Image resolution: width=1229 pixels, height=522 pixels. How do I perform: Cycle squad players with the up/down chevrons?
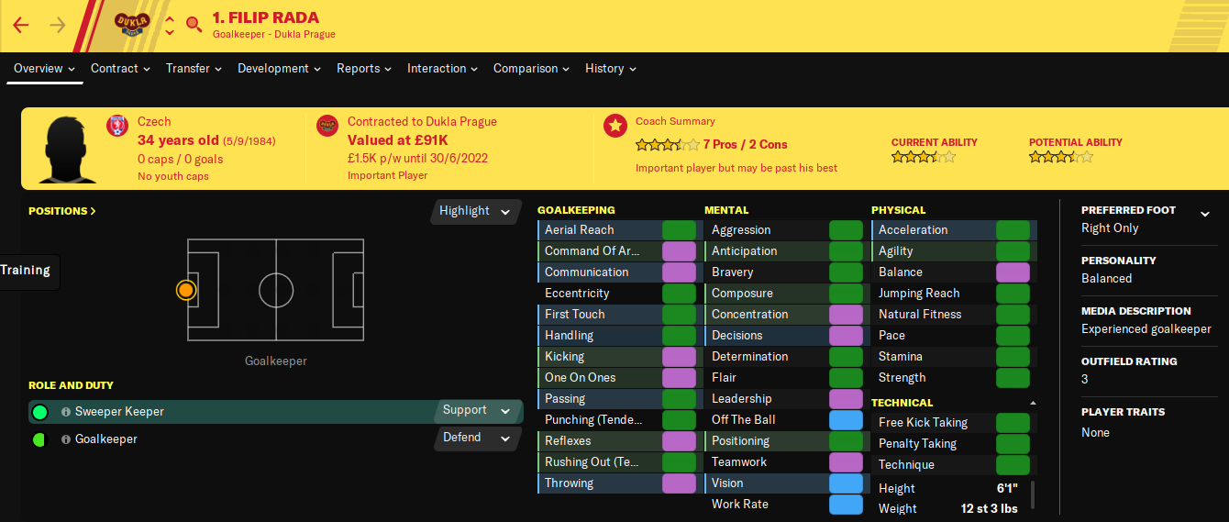pos(170,24)
